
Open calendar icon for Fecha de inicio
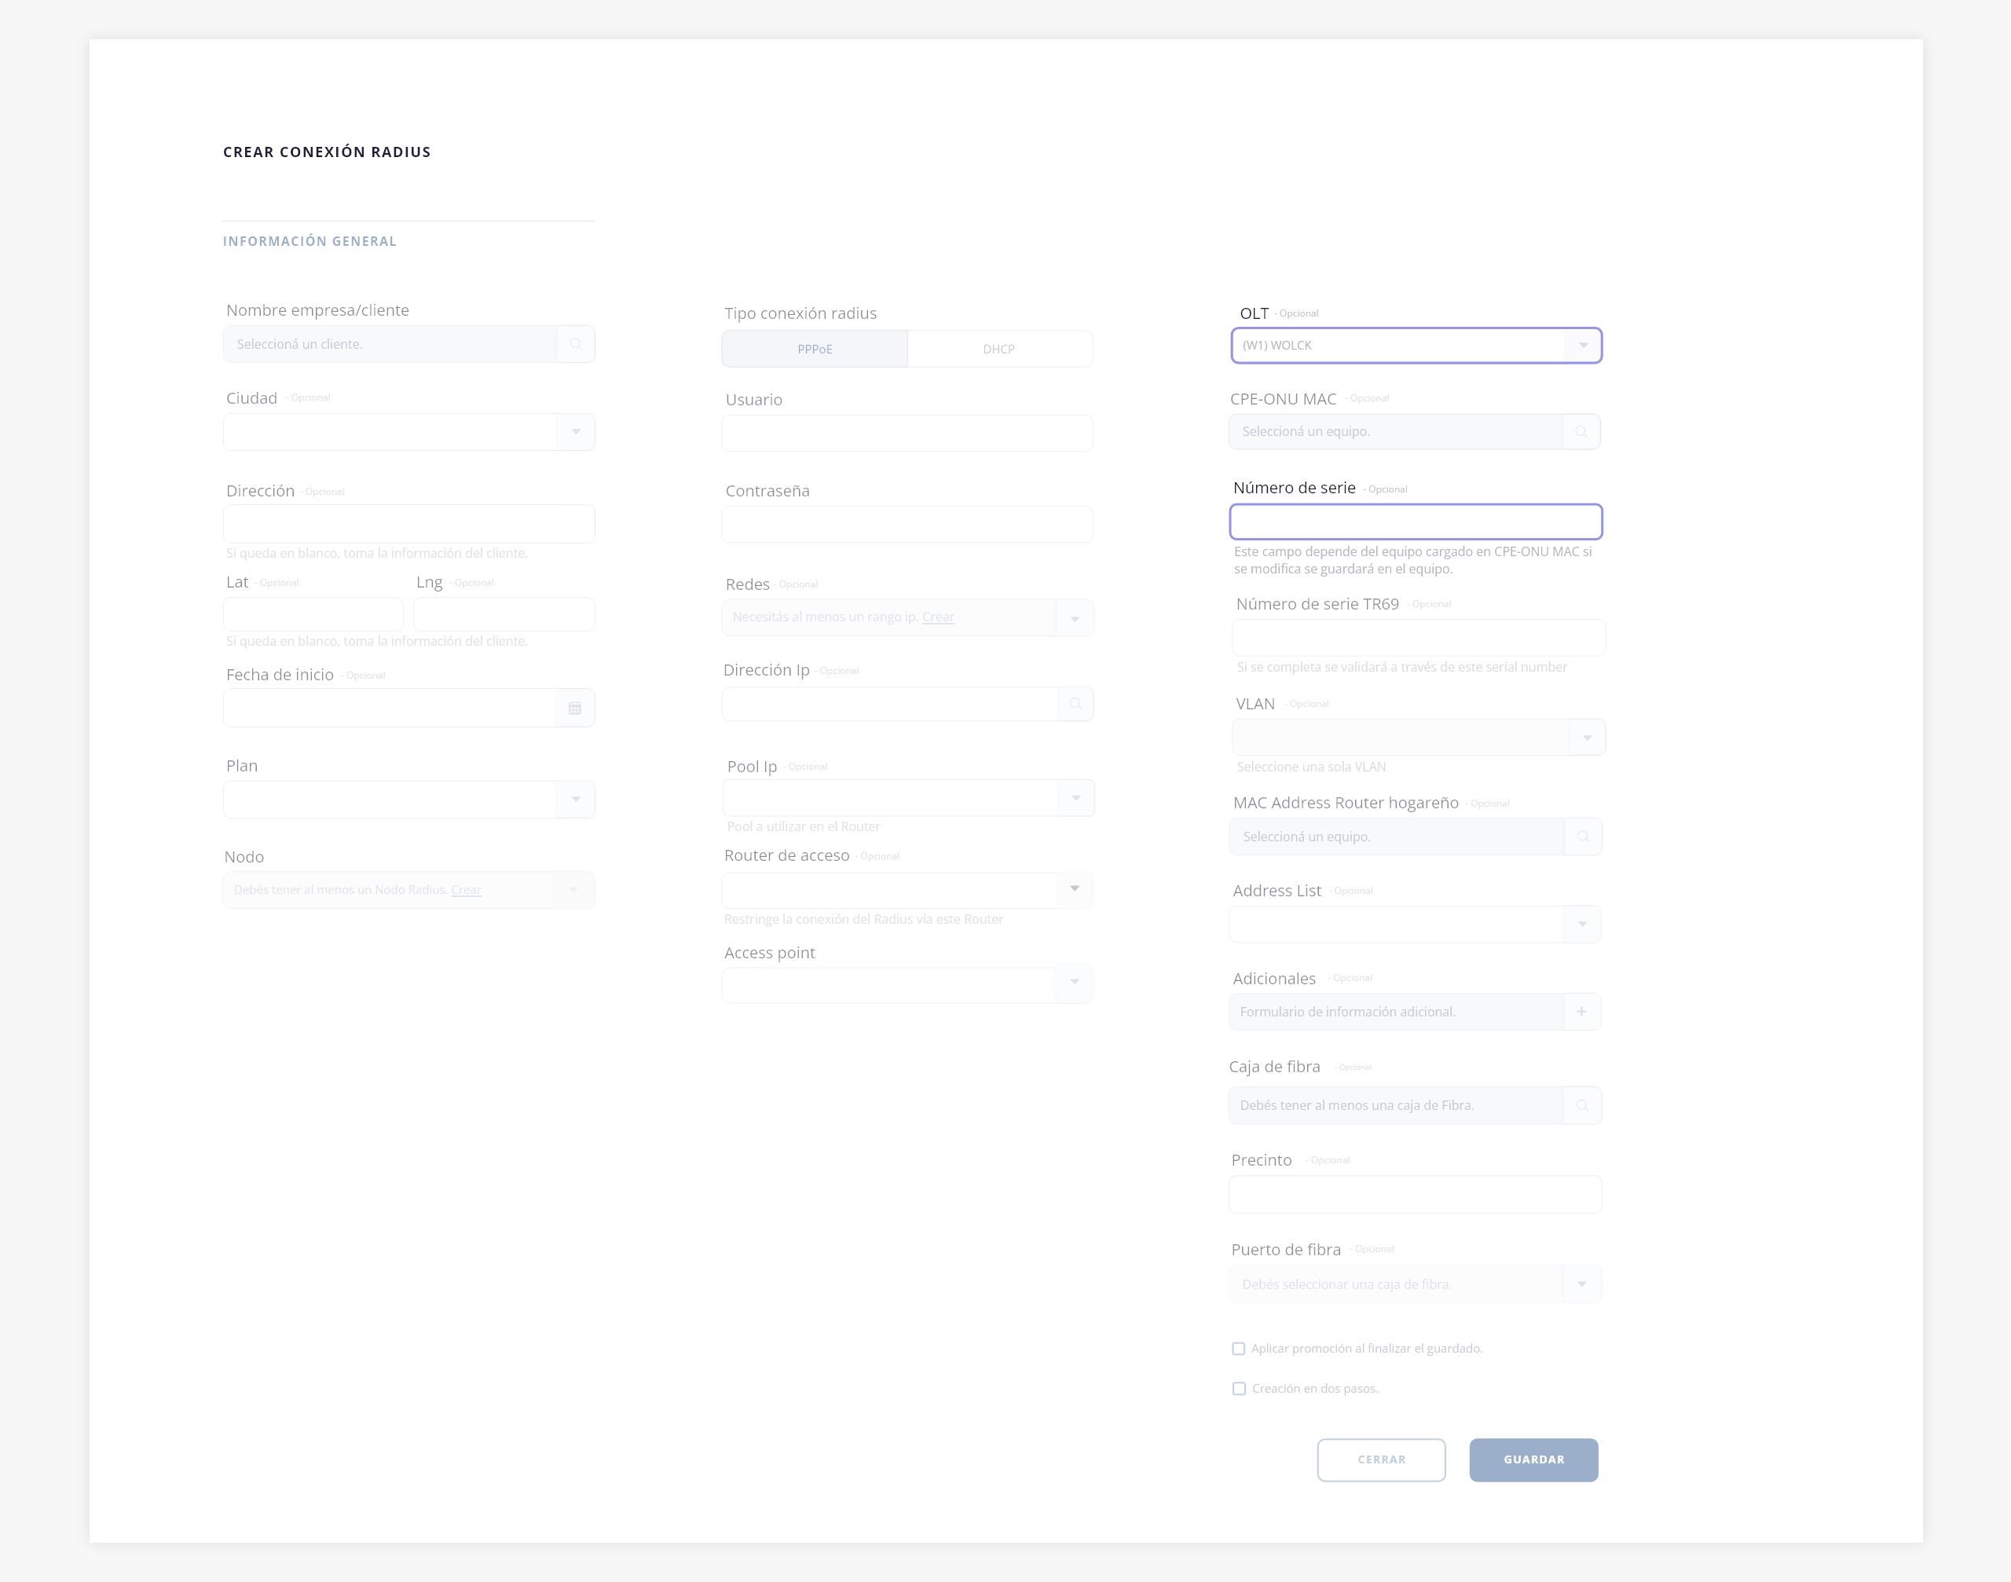pos(574,708)
